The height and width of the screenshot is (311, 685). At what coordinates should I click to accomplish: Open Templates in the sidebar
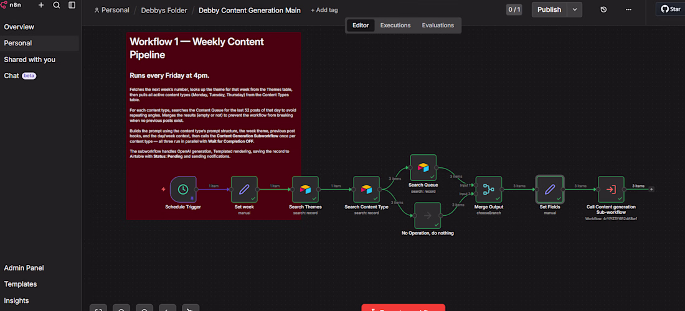point(21,284)
